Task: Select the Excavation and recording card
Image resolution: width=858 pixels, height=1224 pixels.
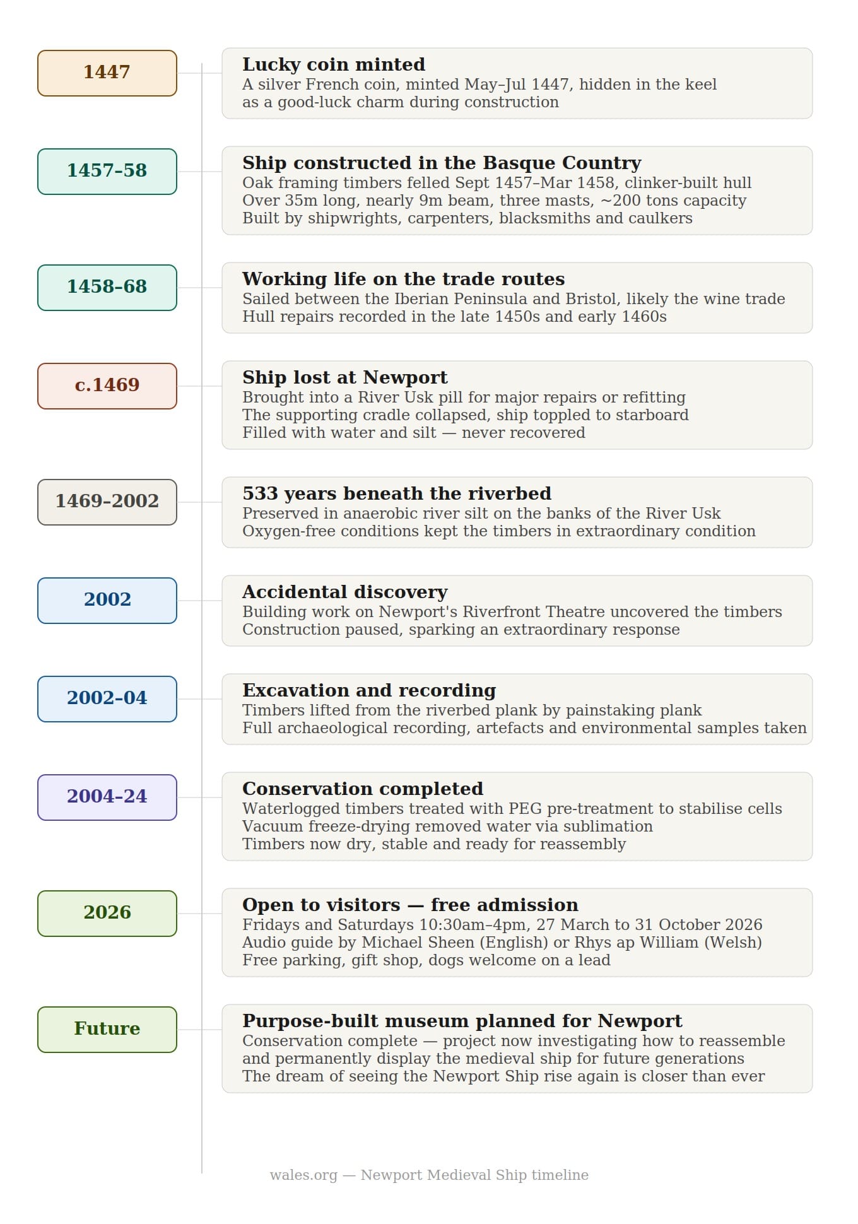Action: click(x=517, y=709)
